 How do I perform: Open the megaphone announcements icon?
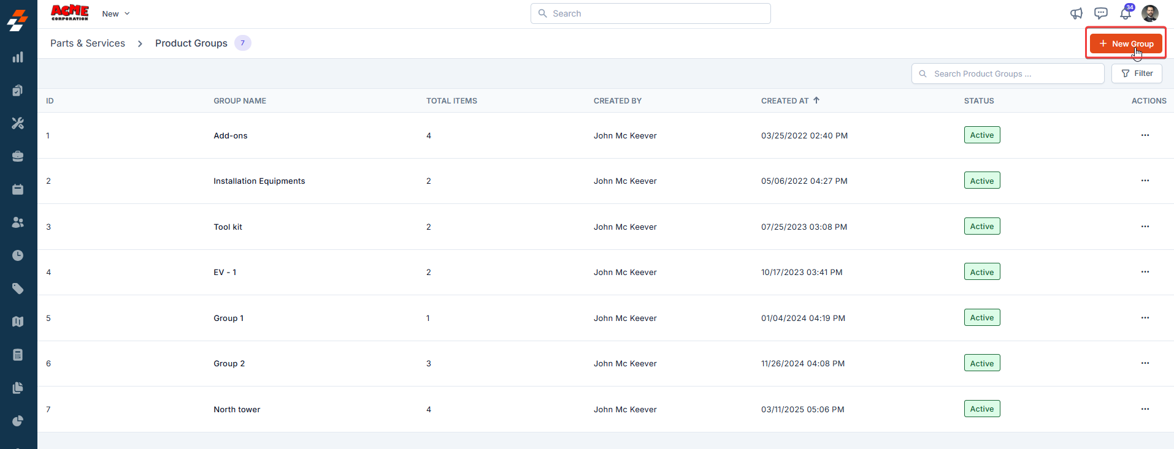pyautogui.click(x=1076, y=13)
